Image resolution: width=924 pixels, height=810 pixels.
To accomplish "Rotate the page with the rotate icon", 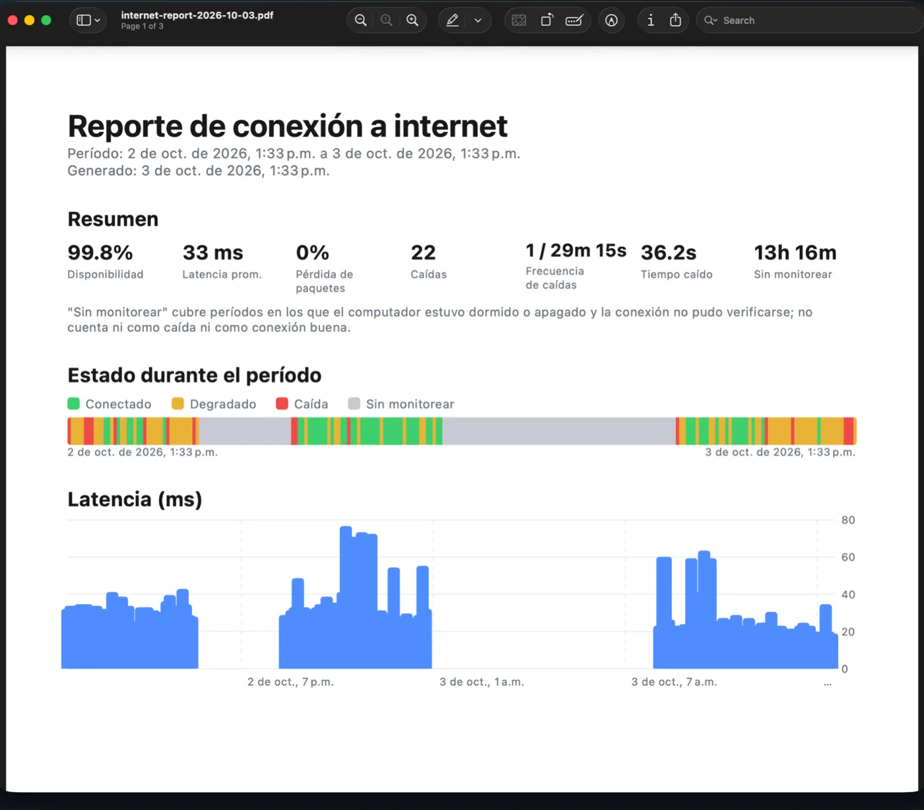I will [x=546, y=20].
